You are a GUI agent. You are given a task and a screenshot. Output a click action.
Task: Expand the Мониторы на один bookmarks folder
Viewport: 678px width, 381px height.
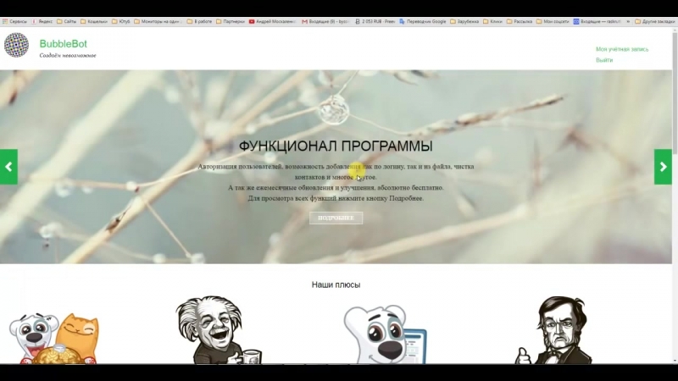[158, 21]
